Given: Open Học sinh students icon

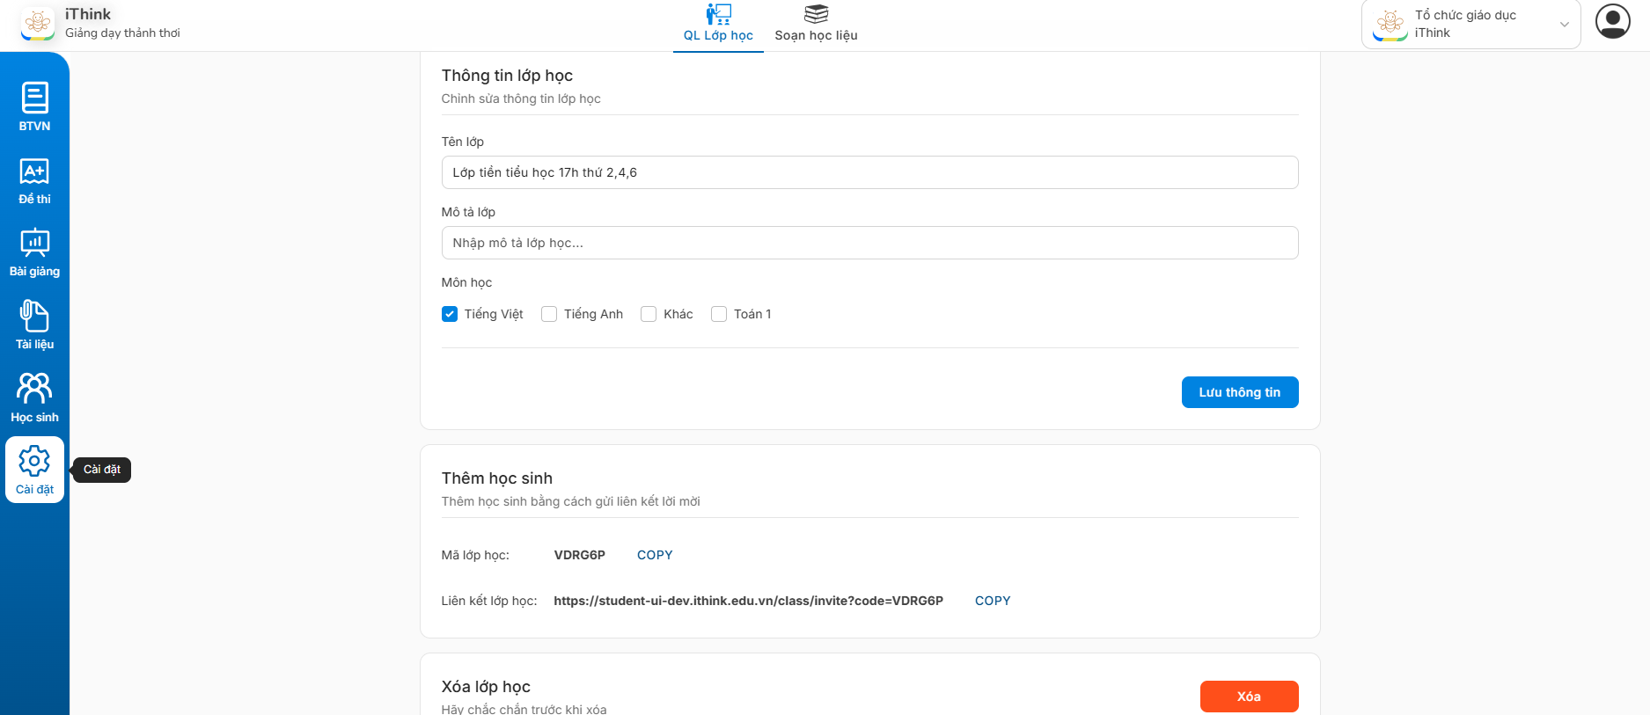Looking at the screenshot, I should pos(34,389).
